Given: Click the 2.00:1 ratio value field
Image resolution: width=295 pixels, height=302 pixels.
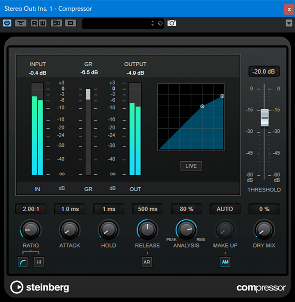Looking at the screenshot, I should pyautogui.click(x=31, y=209).
